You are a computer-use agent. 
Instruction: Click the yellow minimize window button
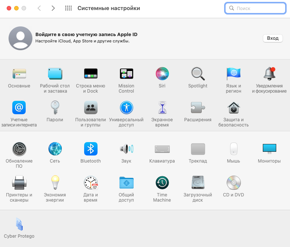[x=16, y=8]
